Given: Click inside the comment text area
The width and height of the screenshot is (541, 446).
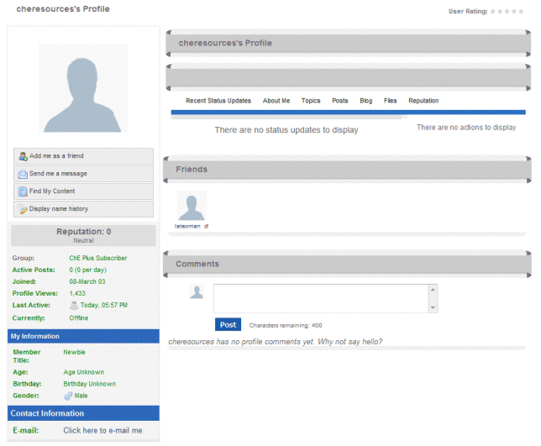Looking at the screenshot, I should (x=321, y=299).
